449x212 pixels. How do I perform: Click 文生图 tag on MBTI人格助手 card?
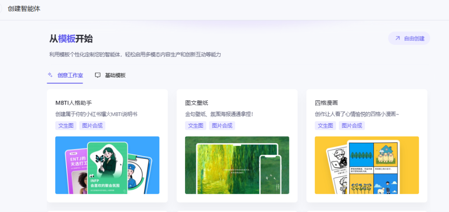point(66,125)
